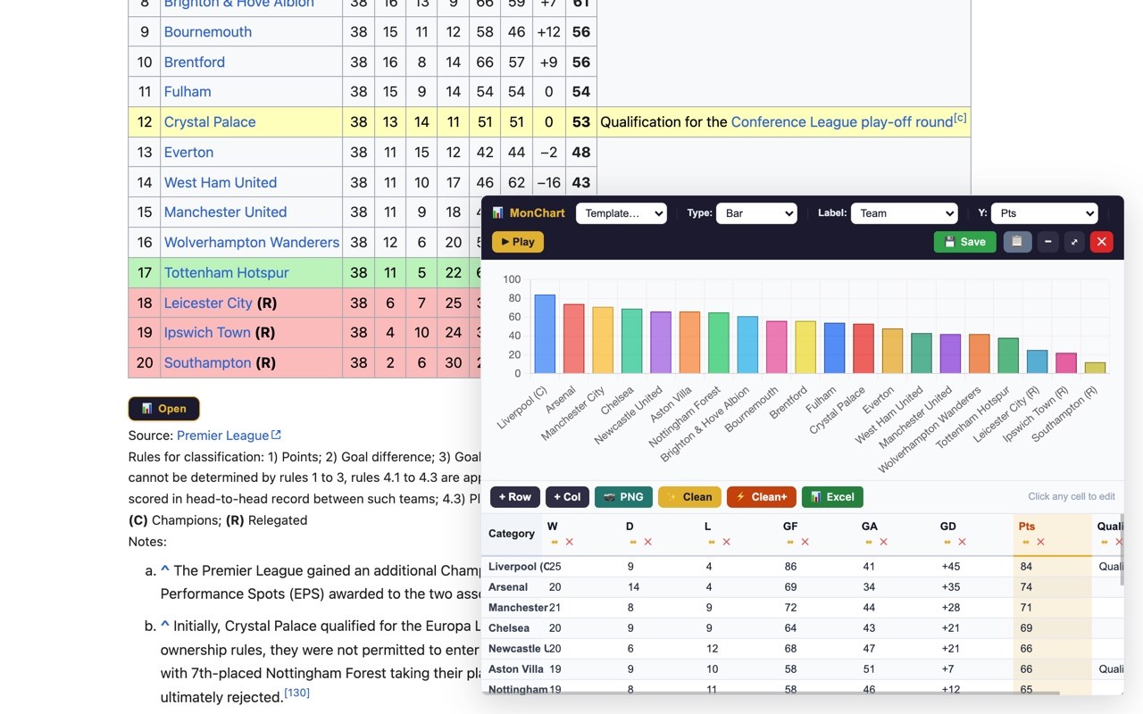The height and width of the screenshot is (714, 1143).
Task: Click the Southampton (R) bar in the chart
Action: pyautogui.click(x=1095, y=368)
